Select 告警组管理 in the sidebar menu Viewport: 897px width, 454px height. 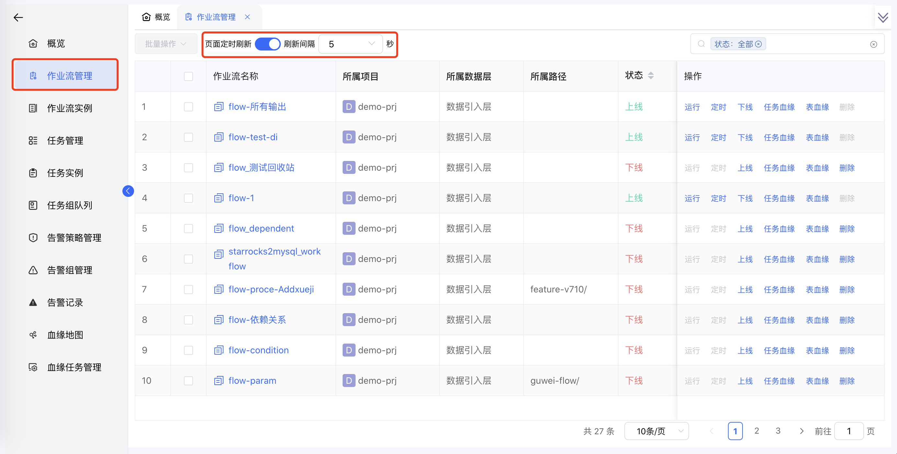[33, 270]
